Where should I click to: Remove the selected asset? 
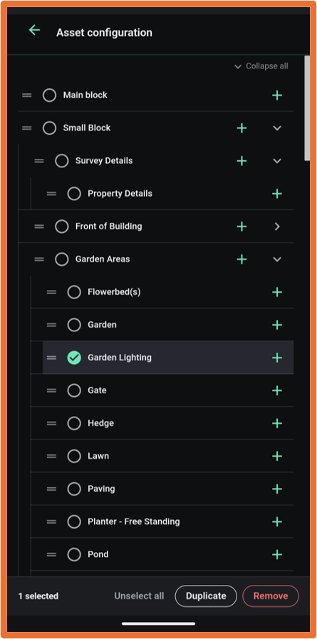coord(271,596)
